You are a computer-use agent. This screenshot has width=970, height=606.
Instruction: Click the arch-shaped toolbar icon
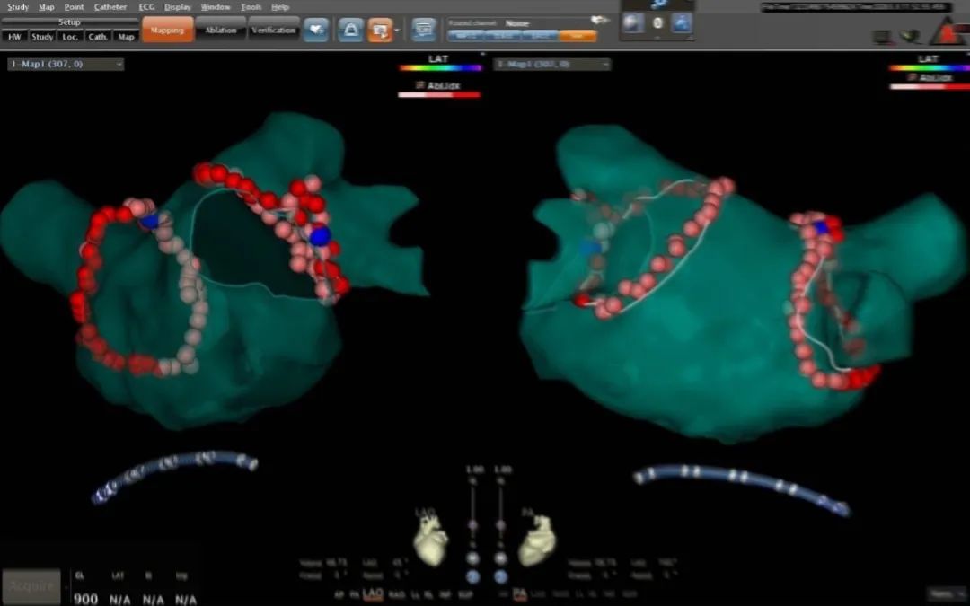[350, 30]
